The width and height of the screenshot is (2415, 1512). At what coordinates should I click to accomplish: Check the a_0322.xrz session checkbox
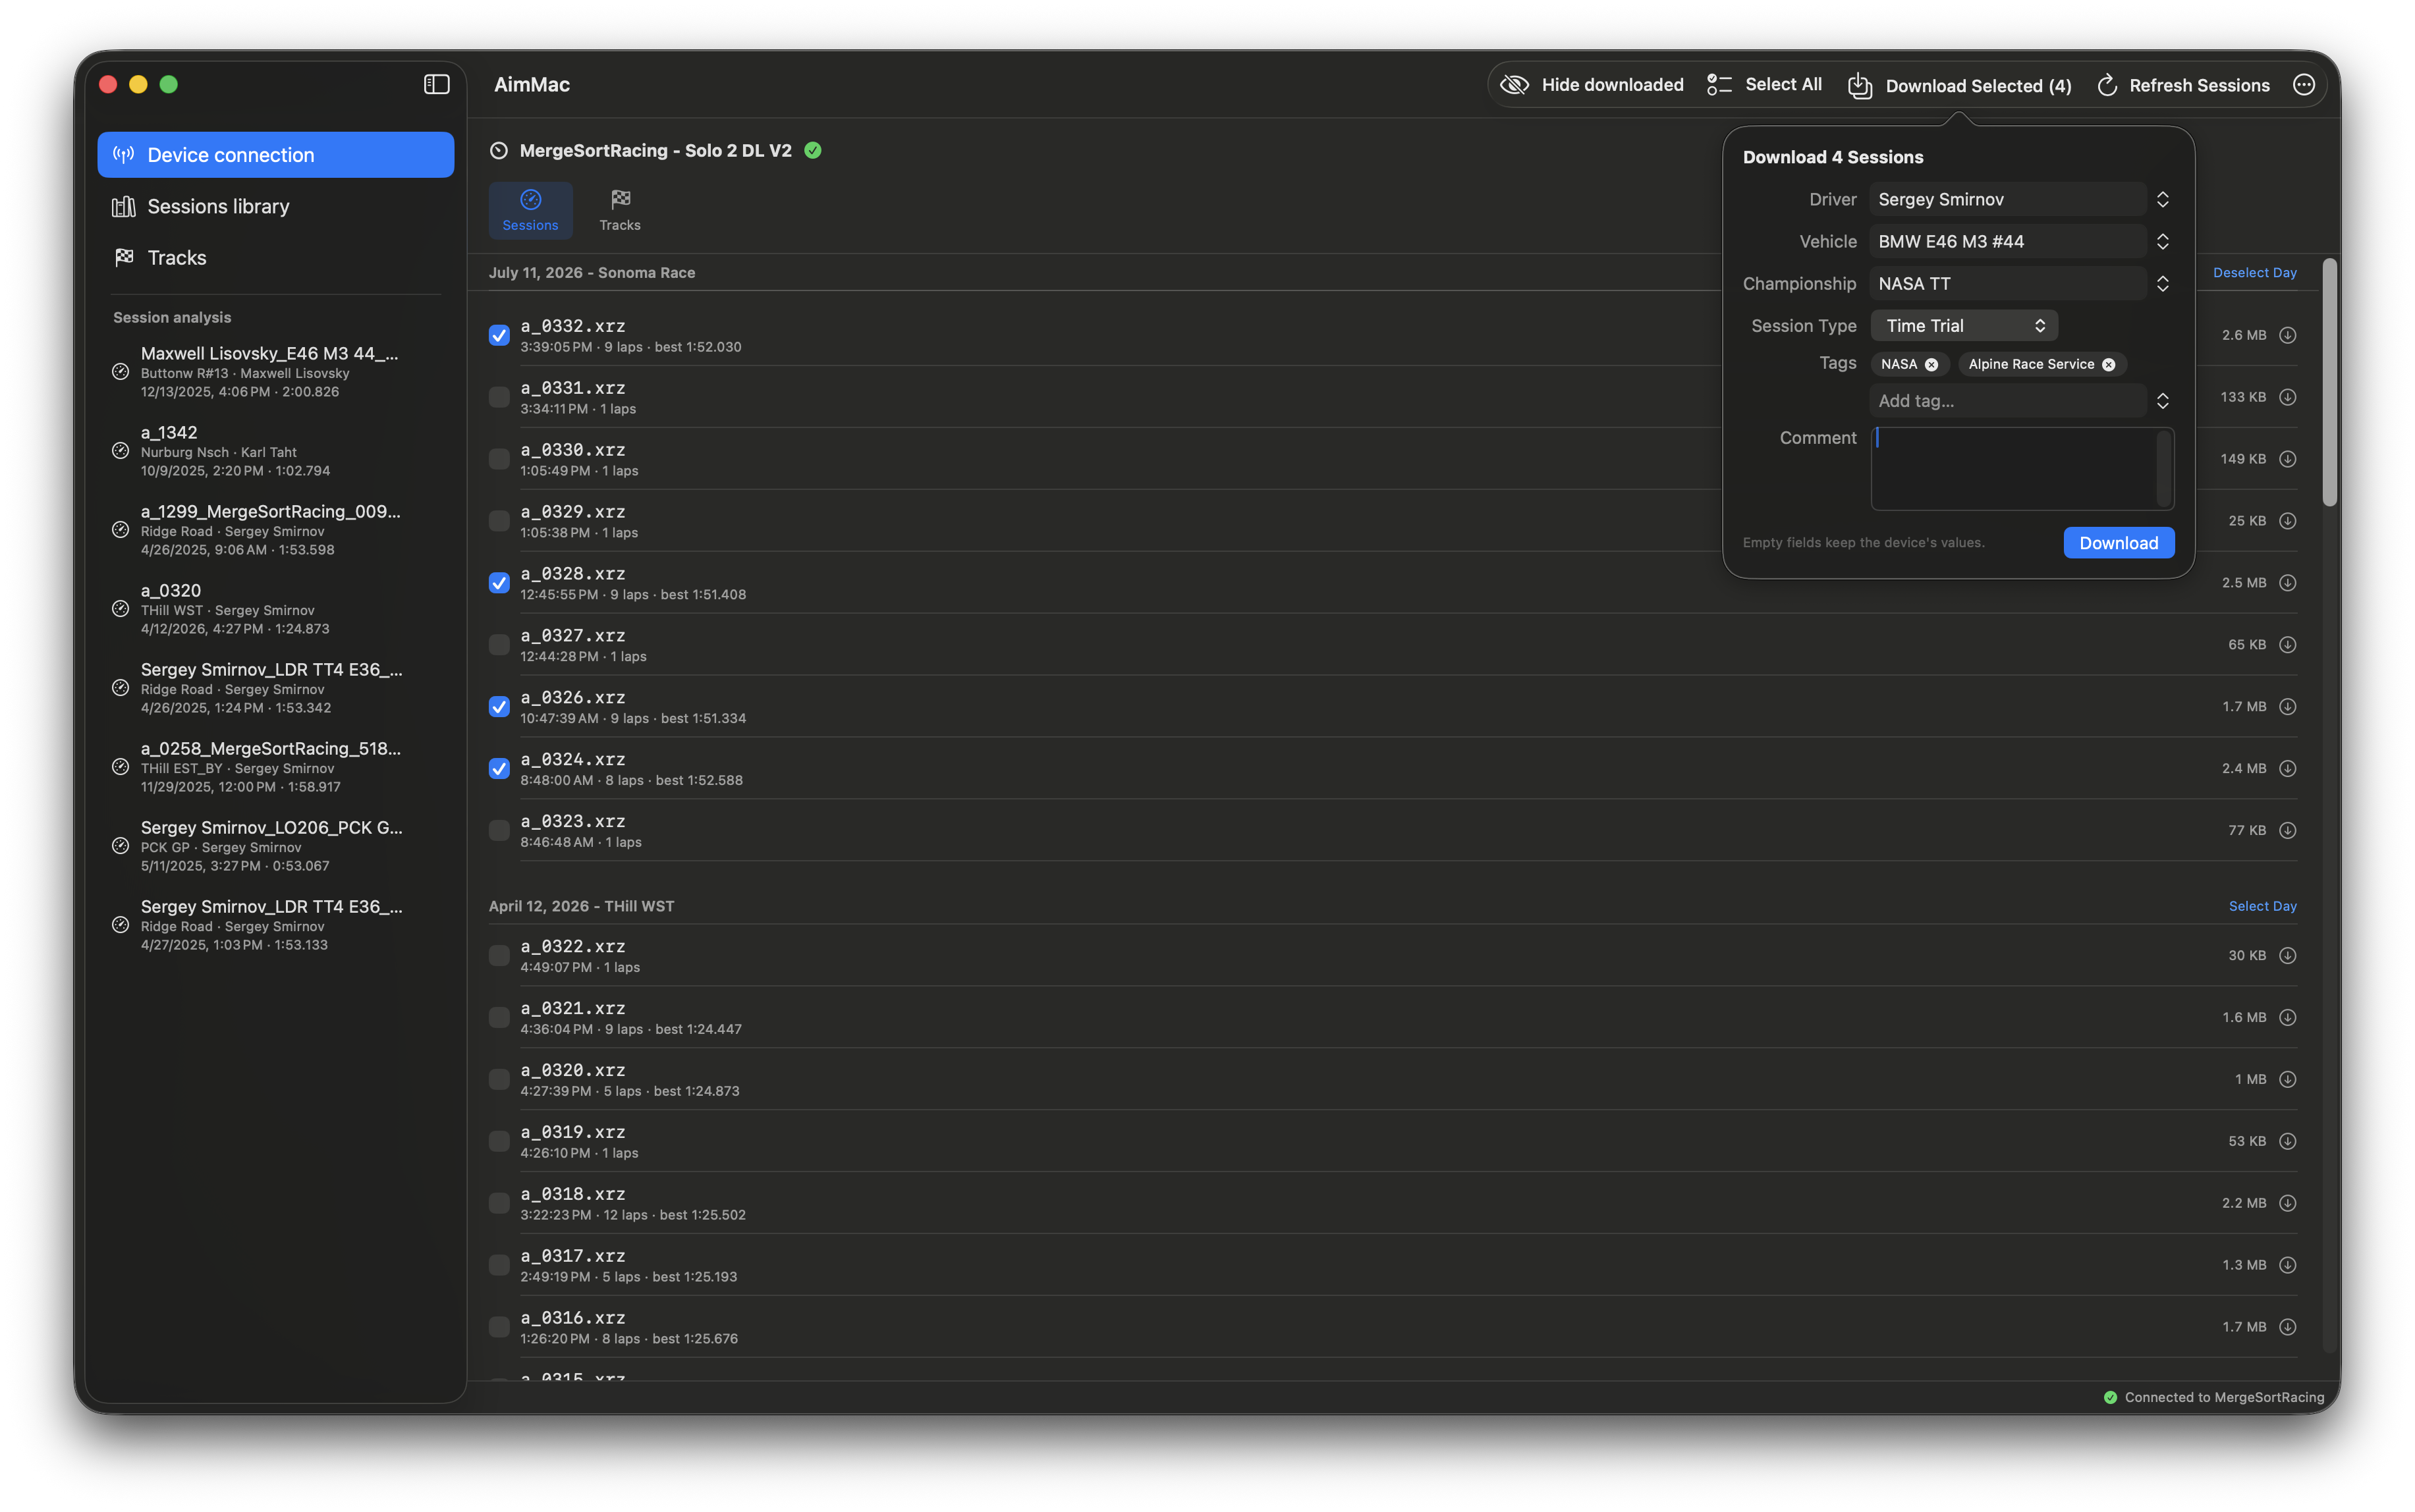[499, 956]
